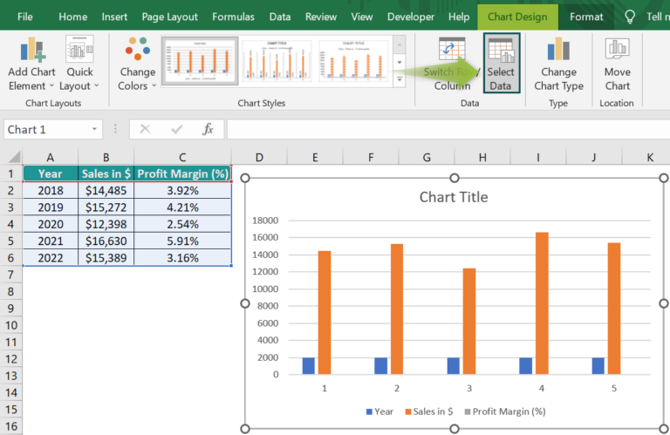
Task: Click the Year header cell A1
Action: point(51,173)
